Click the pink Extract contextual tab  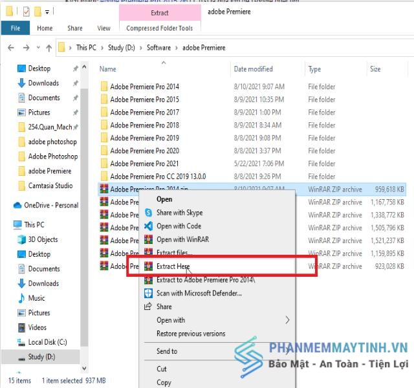point(160,13)
